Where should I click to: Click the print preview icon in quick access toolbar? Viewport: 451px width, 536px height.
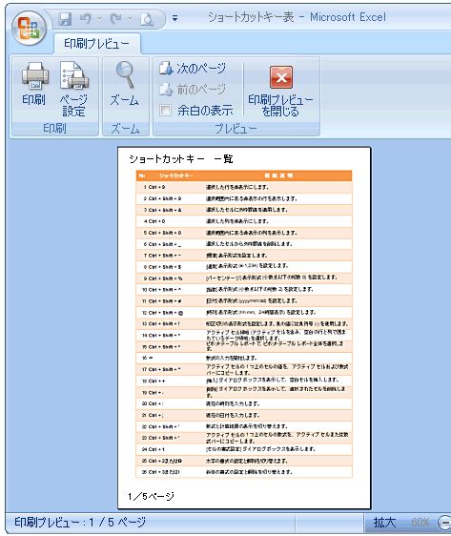147,19
